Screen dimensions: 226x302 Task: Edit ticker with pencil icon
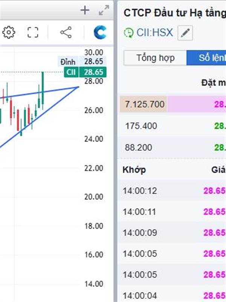185,33
